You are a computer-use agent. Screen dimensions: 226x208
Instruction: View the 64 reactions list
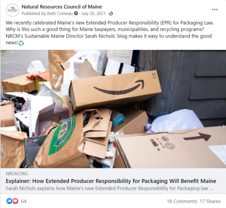tap(24, 201)
